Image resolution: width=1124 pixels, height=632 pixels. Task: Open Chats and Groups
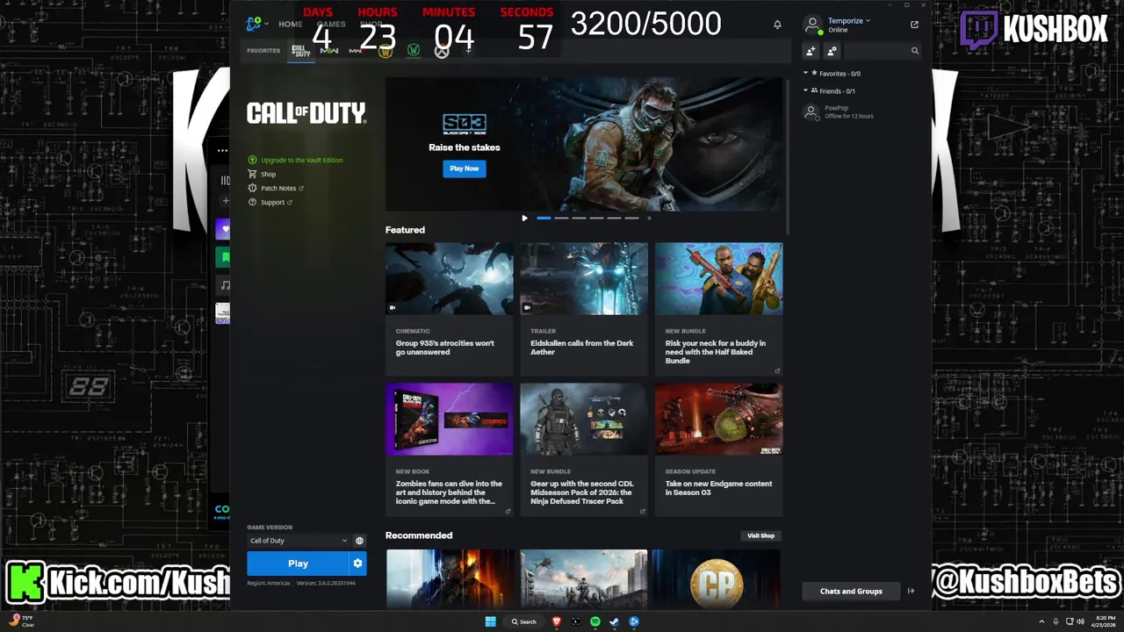[851, 591]
